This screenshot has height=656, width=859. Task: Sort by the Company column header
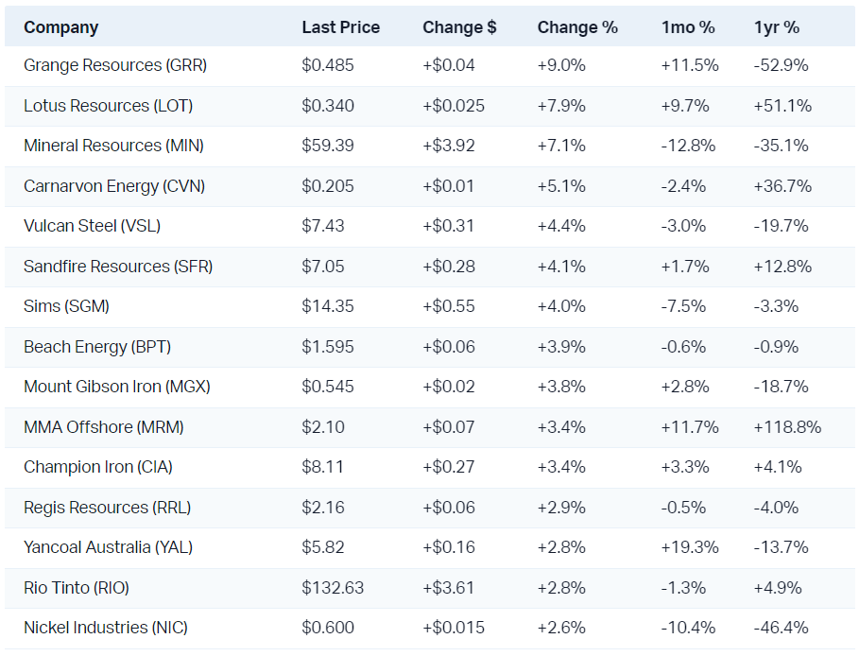click(60, 27)
